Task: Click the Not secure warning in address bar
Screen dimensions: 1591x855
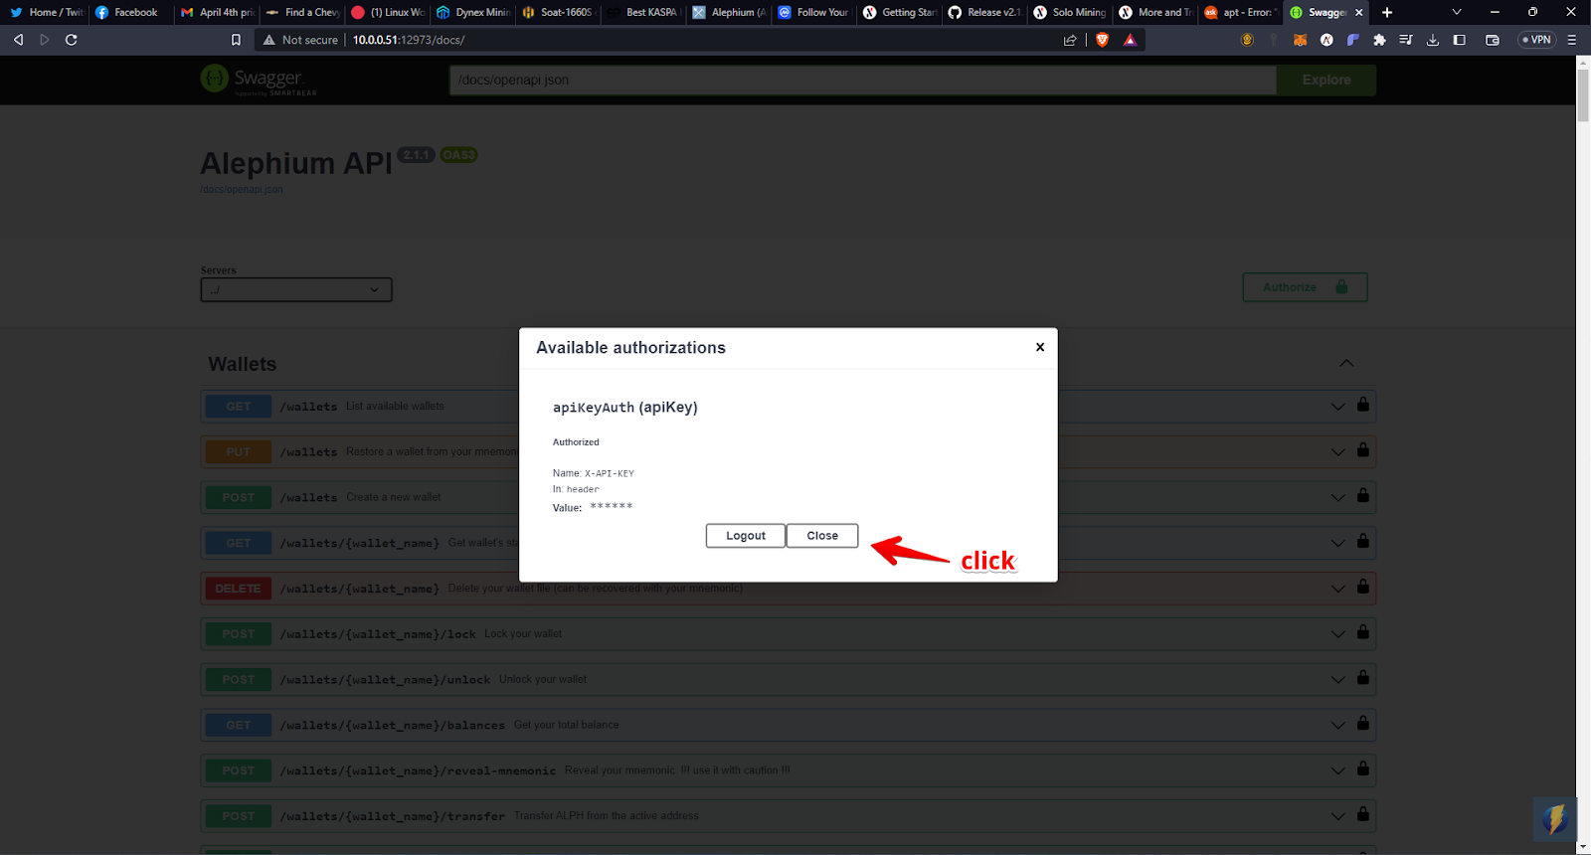Action: 300,40
